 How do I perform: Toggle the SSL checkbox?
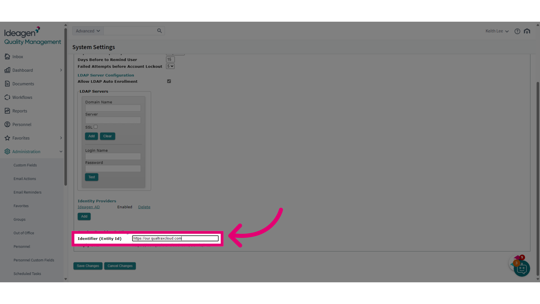tap(96, 127)
